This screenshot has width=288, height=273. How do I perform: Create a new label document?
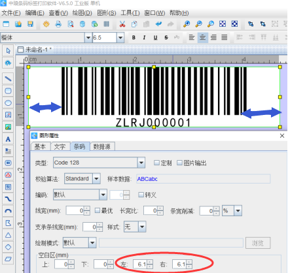(x=6, y=24)
